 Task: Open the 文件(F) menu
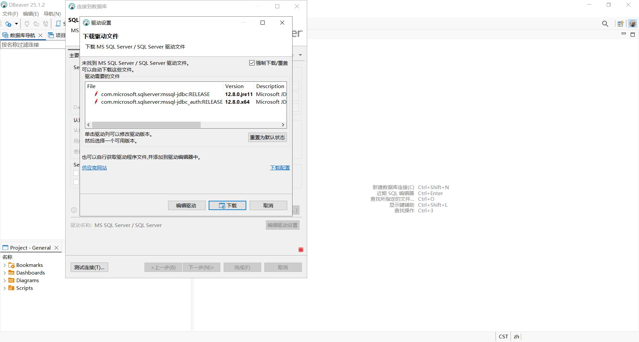pos(10,14)
